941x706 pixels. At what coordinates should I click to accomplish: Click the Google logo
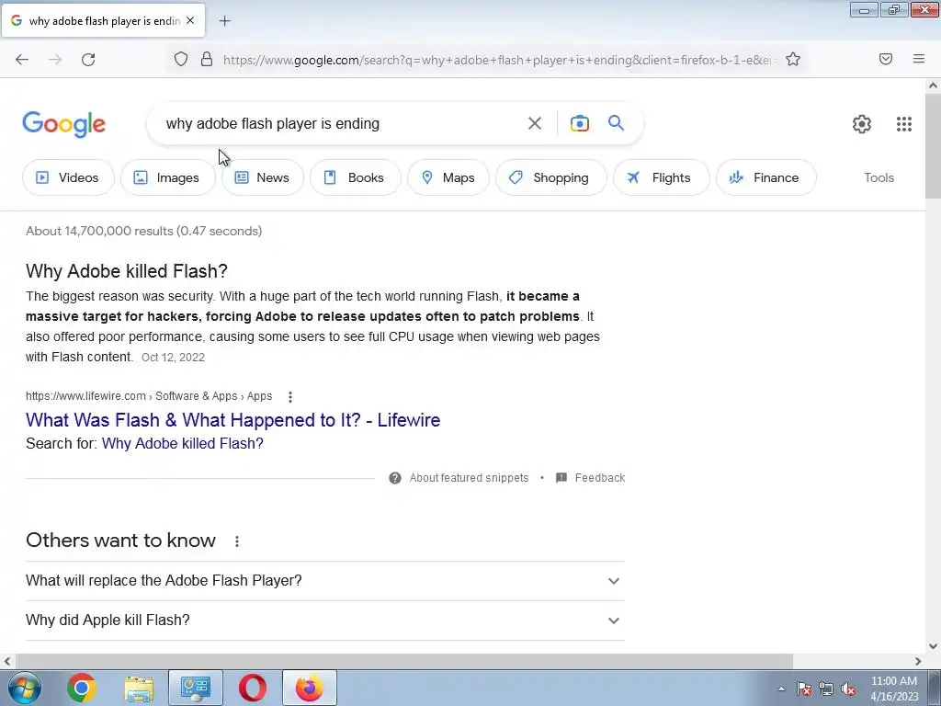pos(64,124)
